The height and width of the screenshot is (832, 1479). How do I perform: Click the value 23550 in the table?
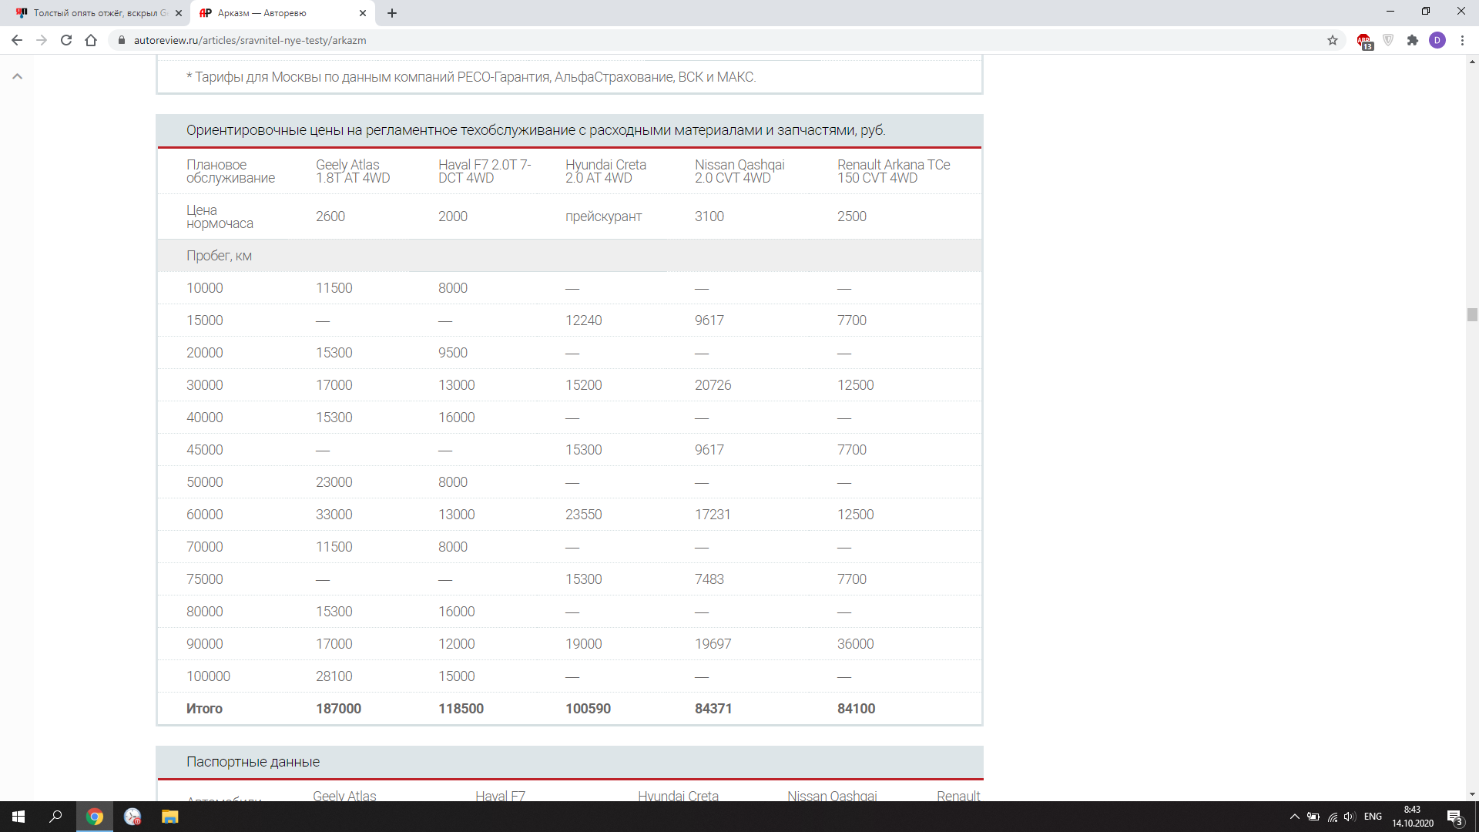tap(583, 515)
